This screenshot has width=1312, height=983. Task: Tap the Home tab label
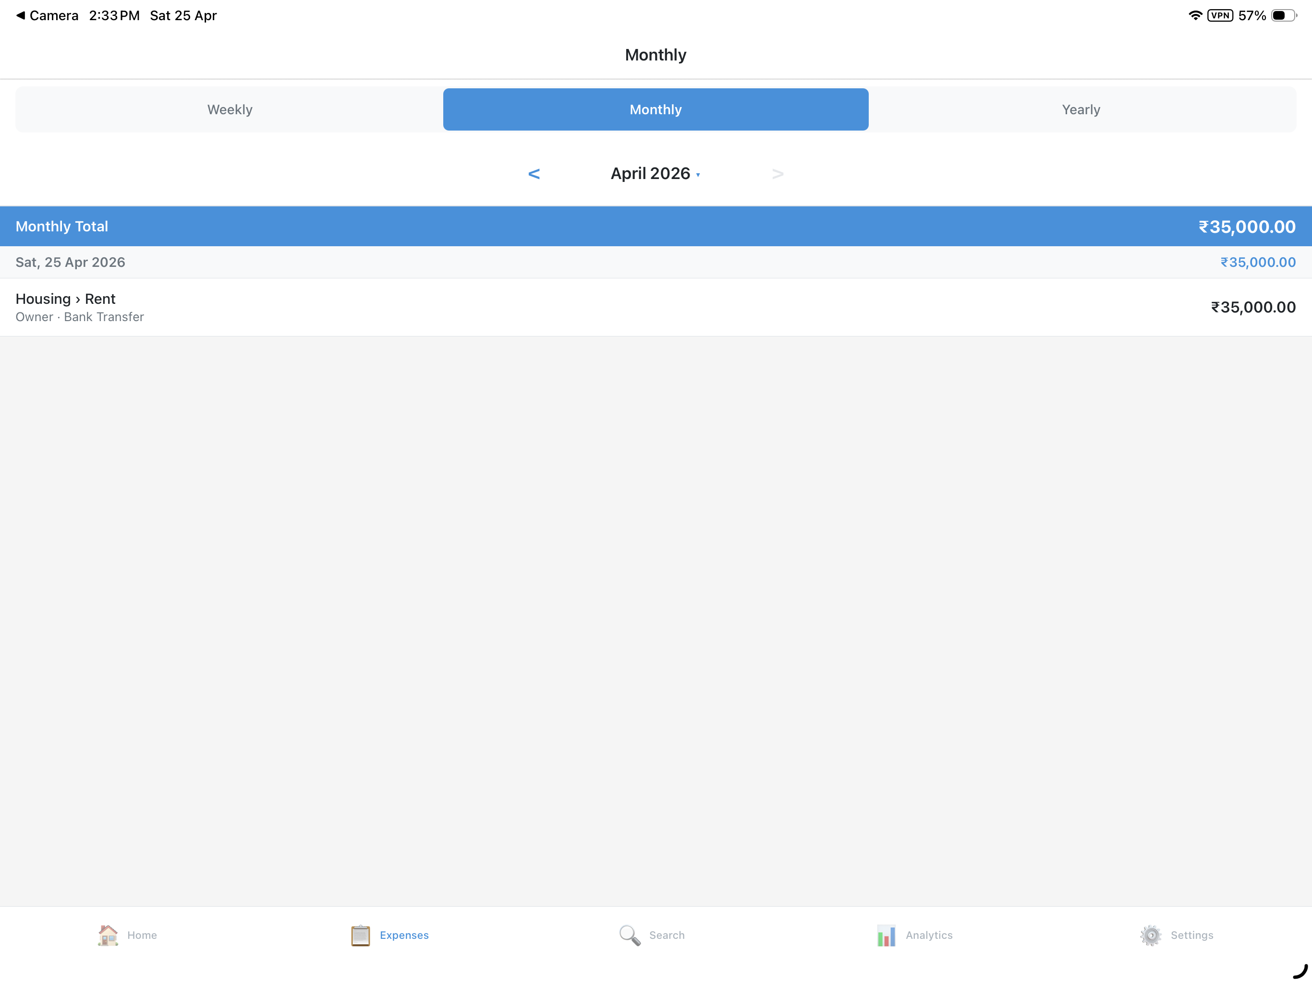pos(142,935)
